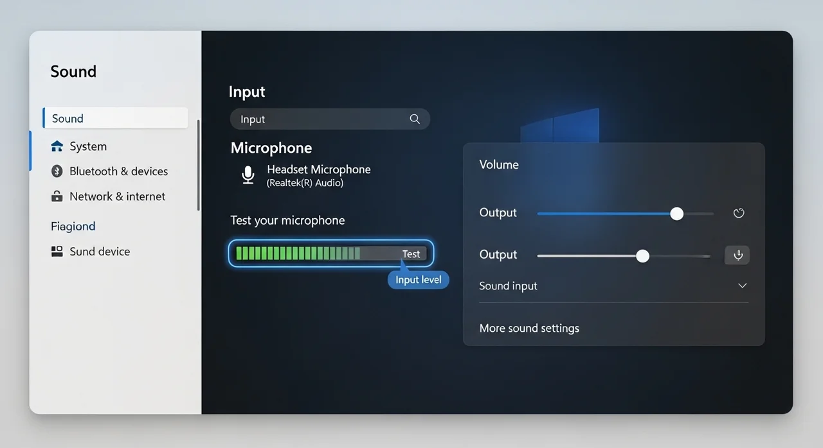Image resolution: width=823 pixels, height=448 pixels.
Task: Expand the Sound input chevron
Action: click(742, 286)
